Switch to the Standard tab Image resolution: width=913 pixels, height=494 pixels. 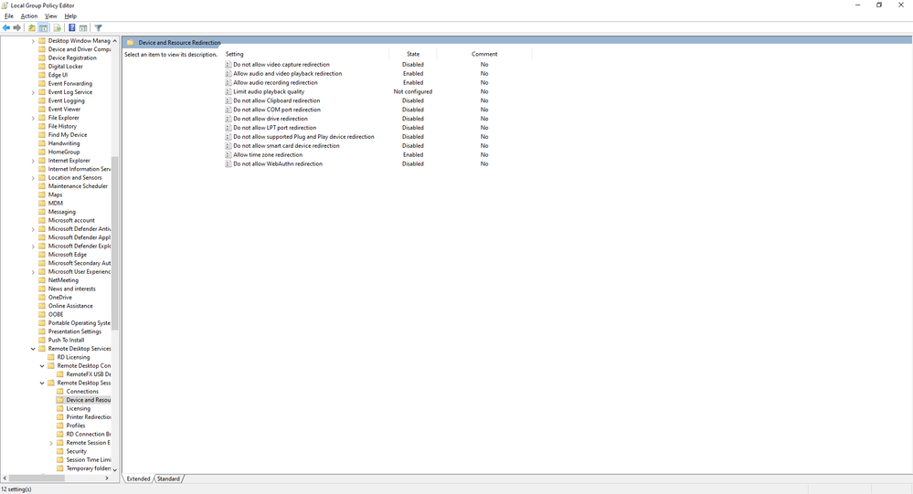[168, 478]
